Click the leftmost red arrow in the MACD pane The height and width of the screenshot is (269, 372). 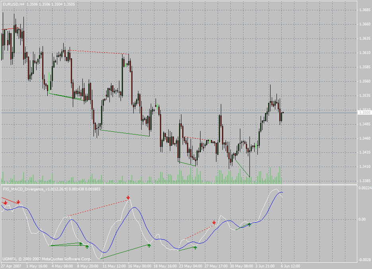point(6,203)
